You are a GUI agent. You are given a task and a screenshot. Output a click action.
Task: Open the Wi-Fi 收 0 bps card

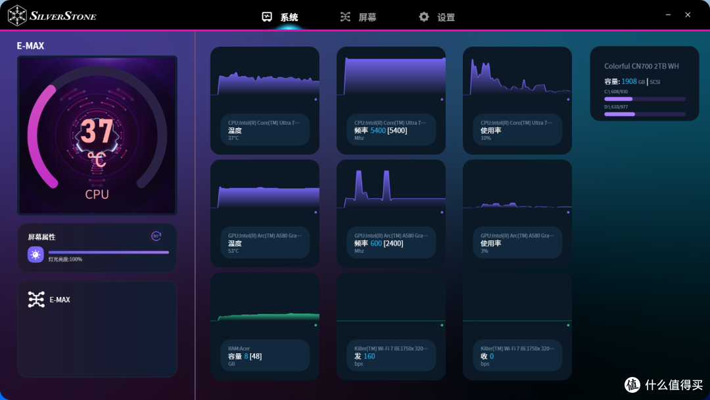point(517,326)
